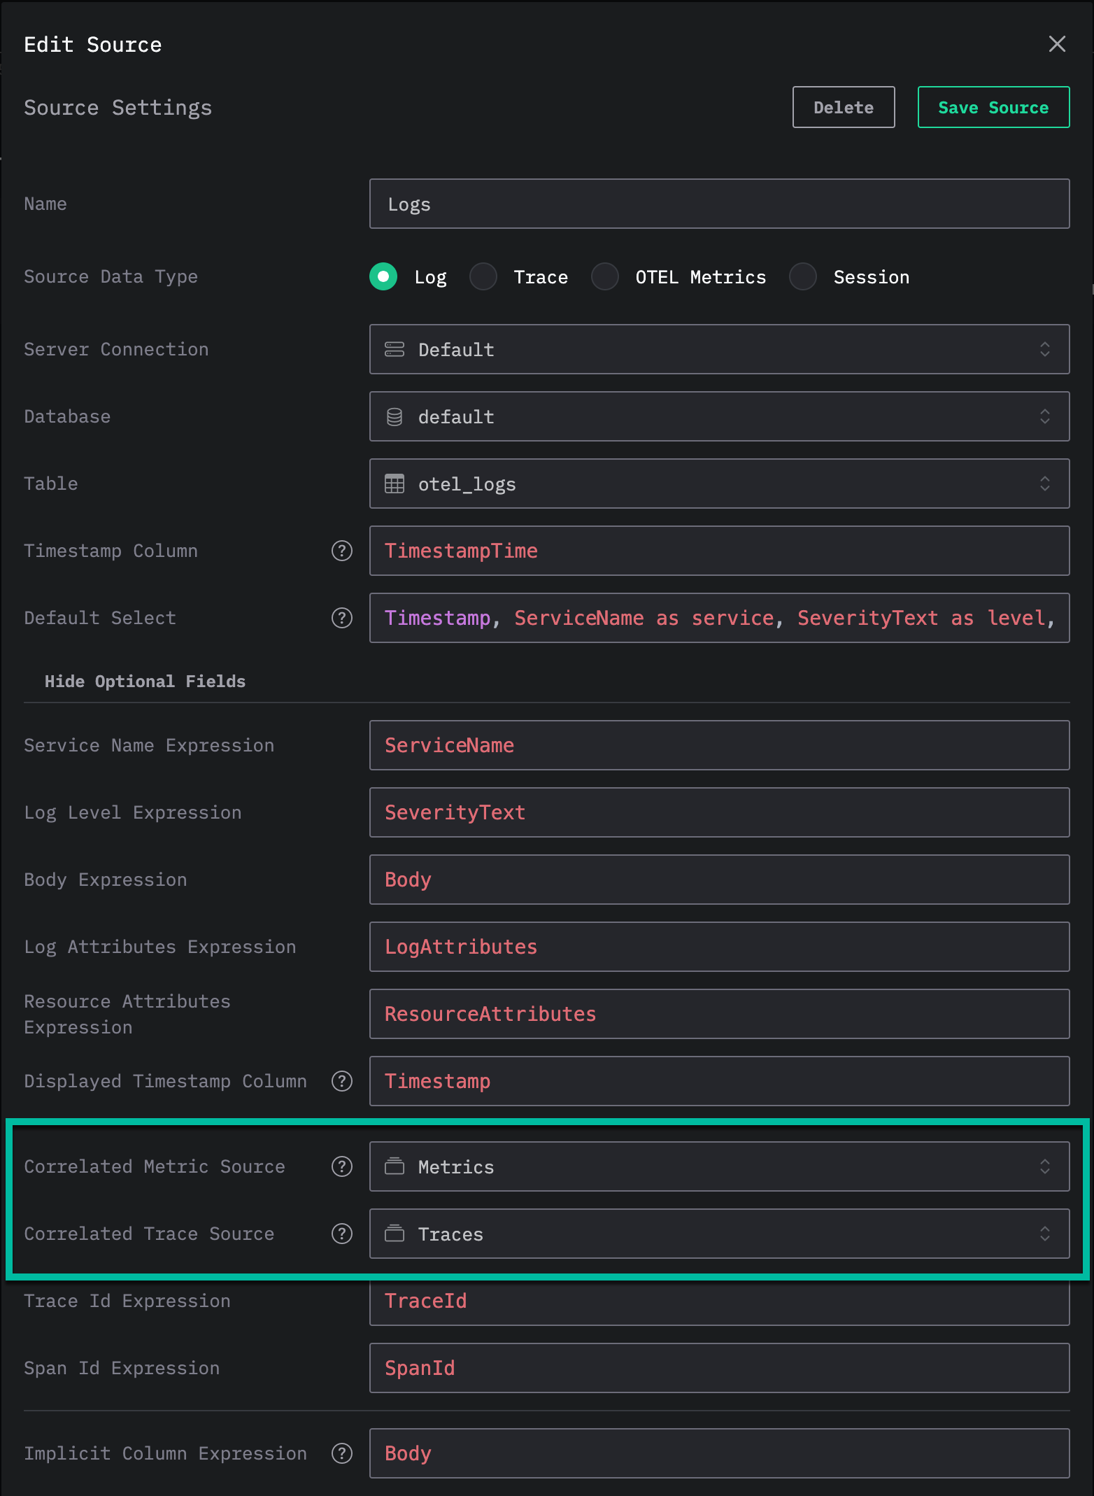Show help for Correlated Trace Source
Viewport: 1094px width, 1496px height.
(x=341, y=1234)
